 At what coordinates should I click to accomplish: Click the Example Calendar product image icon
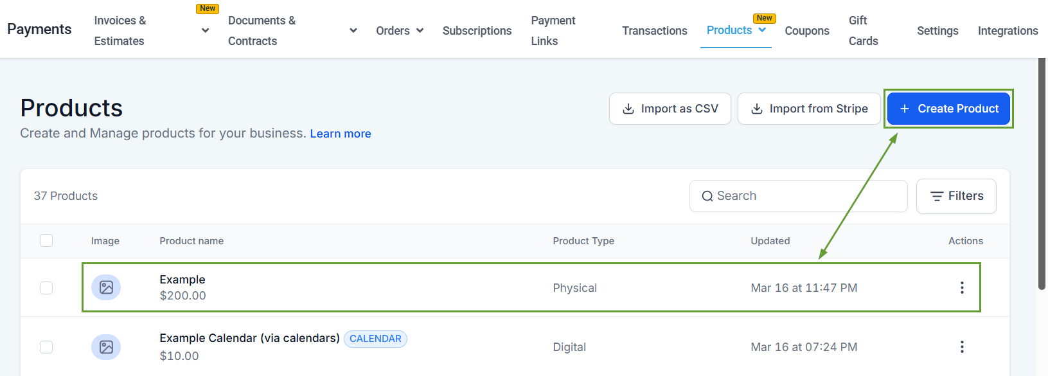pos(106,347)
